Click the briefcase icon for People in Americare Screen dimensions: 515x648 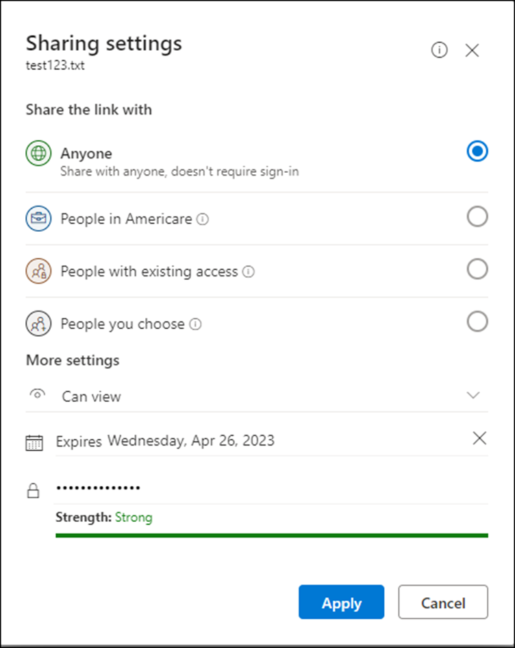click(x=38, y=218)
